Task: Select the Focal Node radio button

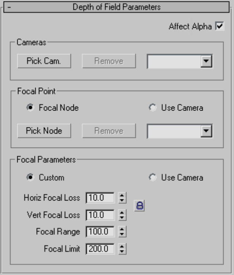Action: pos(30,108)
